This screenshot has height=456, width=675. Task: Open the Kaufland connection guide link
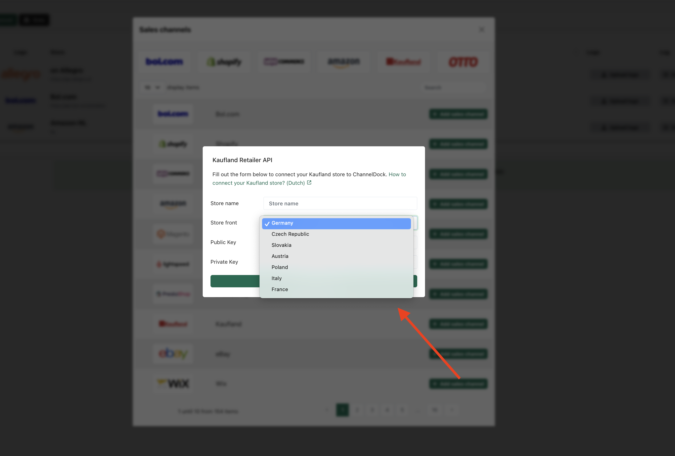pos(309,178)
